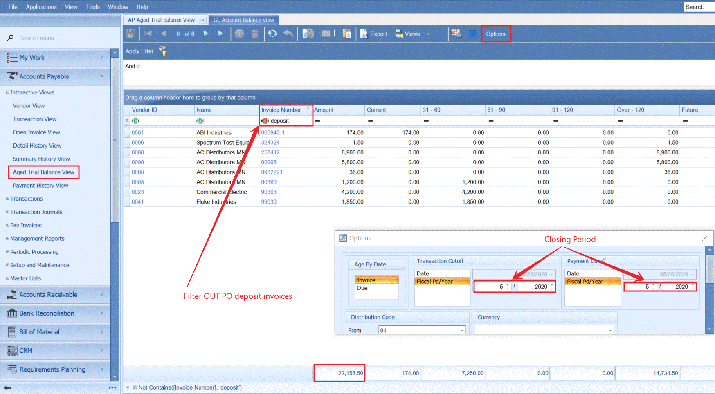Screen dimensions: 715x394
Task: Click the Apply Filter funnel icon
Action: click(163, 51)
